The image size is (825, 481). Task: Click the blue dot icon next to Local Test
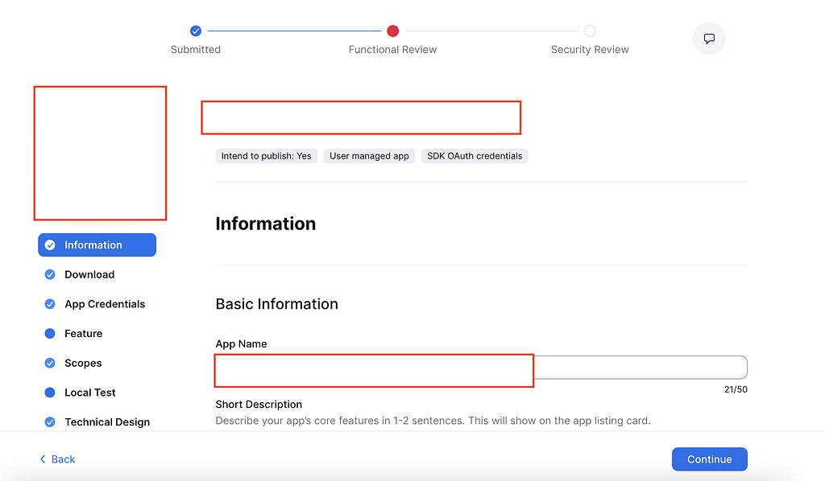(51, 393)
